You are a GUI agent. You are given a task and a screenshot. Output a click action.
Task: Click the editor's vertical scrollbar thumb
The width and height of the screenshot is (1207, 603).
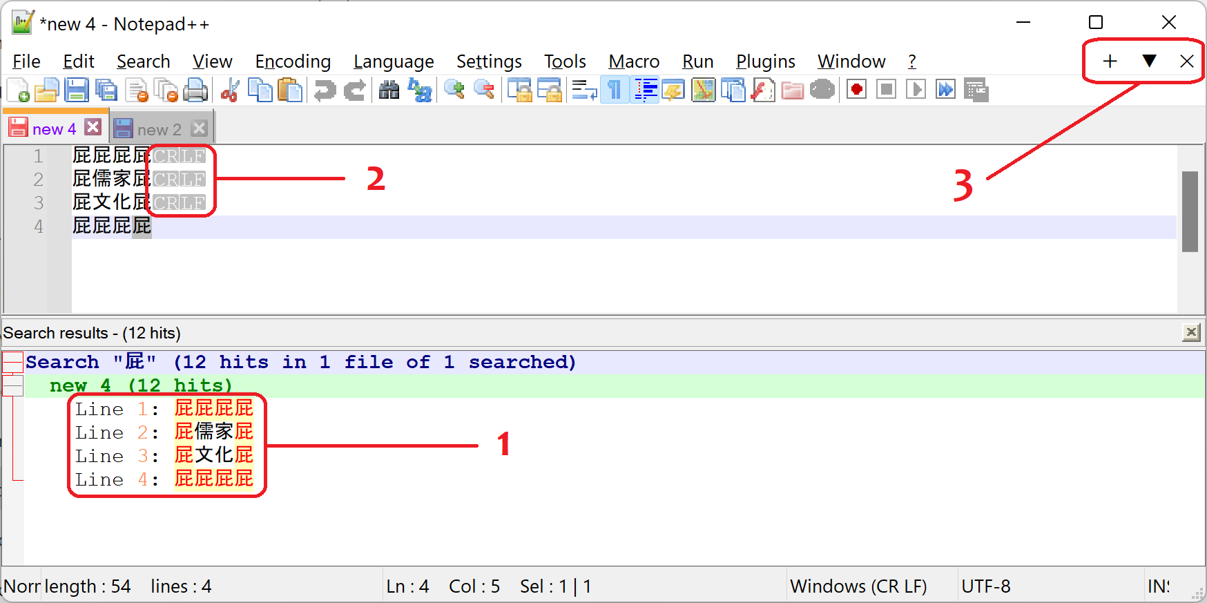pos(1190,211)
